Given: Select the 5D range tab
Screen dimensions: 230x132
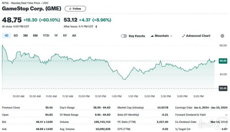Looking at the screenshot, I should click(16, 36).
